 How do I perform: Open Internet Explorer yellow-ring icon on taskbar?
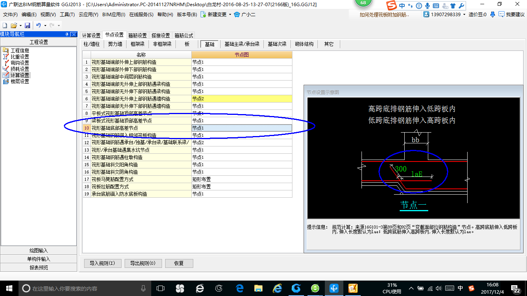277,288
